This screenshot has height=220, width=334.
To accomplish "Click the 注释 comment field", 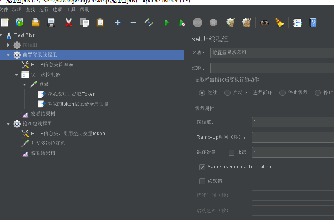I will pyautogui.click(x=272, y=68).
